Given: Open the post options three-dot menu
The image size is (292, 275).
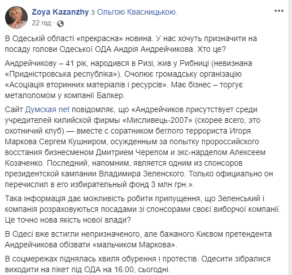Looking at the screenshot, I should (x=279, y=11).
